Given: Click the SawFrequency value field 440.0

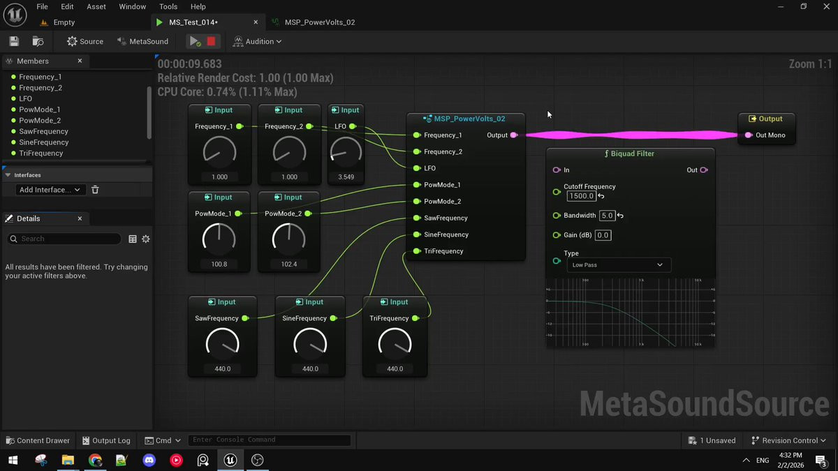Looking at the screenshot, I should pos(223,369).
